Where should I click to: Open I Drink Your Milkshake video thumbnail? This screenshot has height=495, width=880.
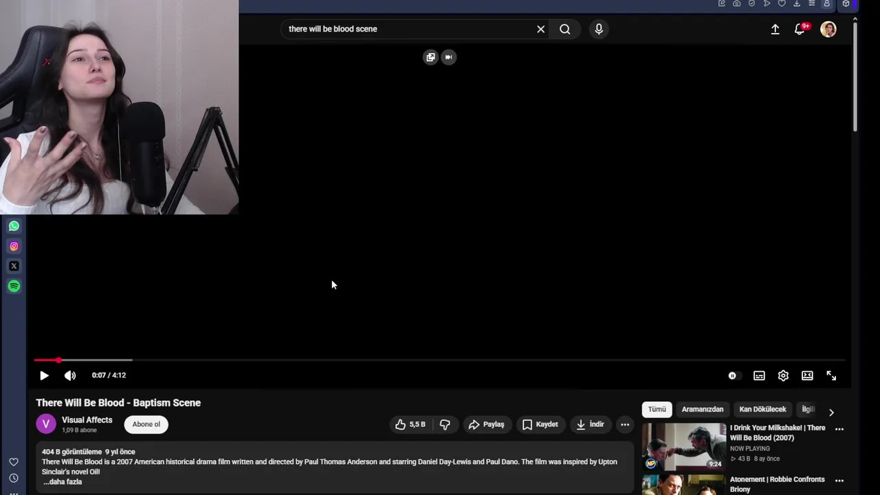tap(684, 446)
